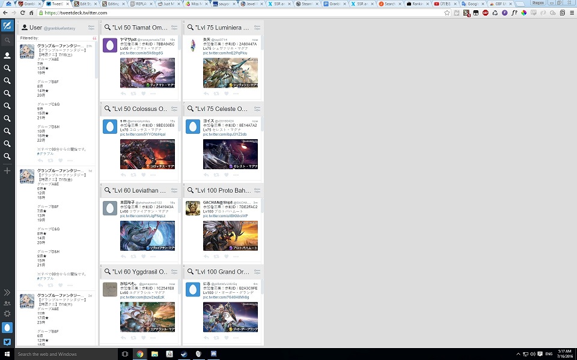The height and width of the screenshot is (360, 577).
Task: Open Discord from Windows taskbar
Action: click(213, 354)
